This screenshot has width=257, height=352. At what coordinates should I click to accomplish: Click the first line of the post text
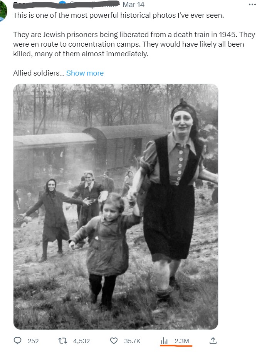pyautogui.click(x=118, y=15)
